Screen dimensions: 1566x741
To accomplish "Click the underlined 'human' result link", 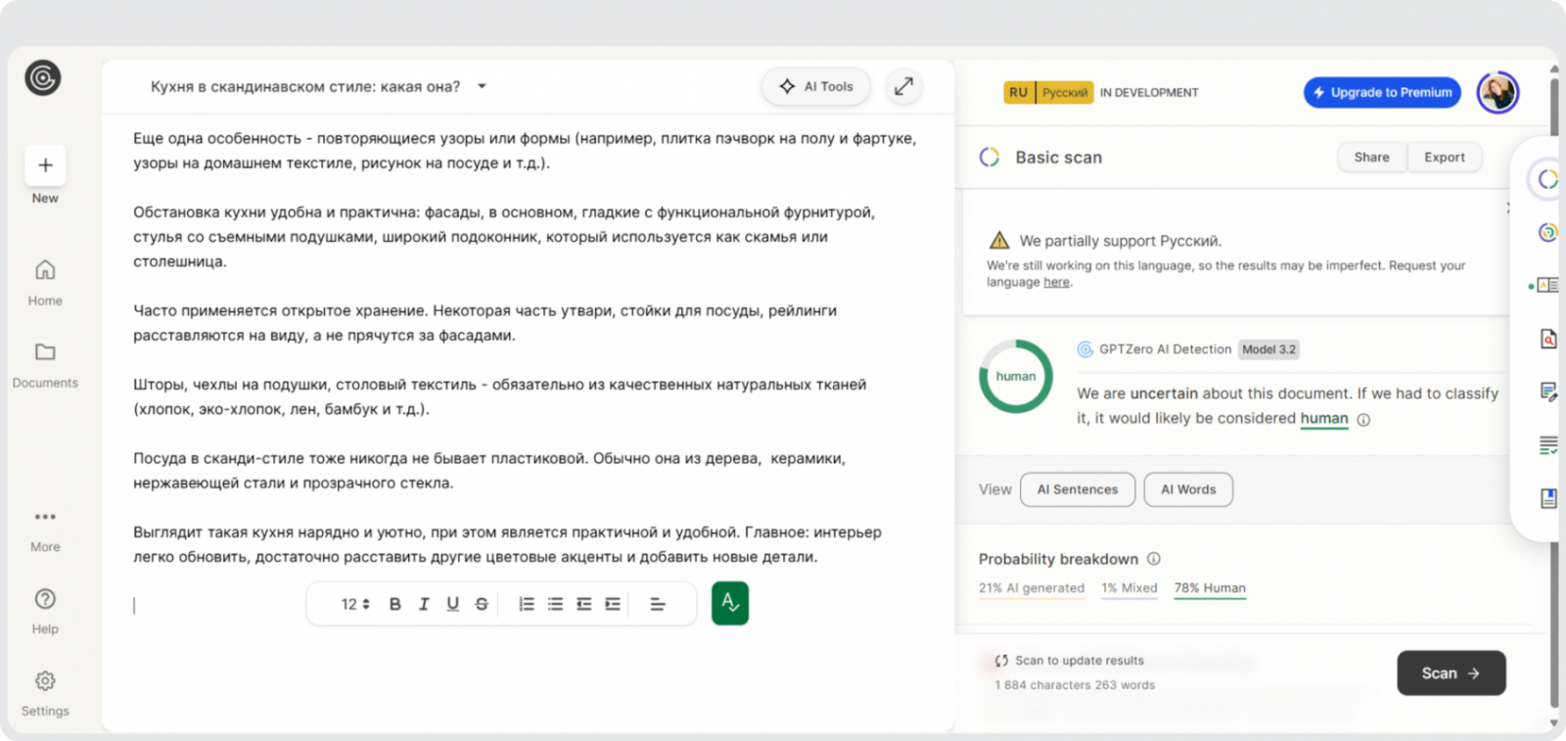I will [x=1324, y=418].
